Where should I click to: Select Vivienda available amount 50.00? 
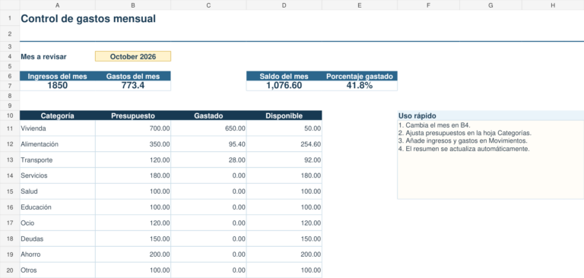pos(284,128)
